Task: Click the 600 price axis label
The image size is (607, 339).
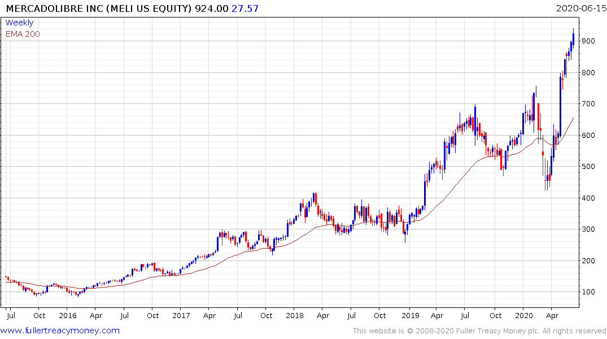Action: [x=588, y=135]
